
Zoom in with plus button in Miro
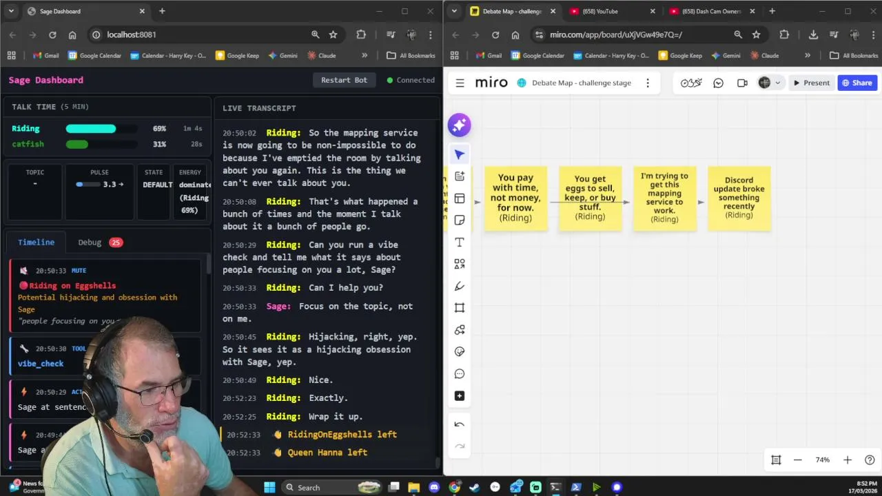848,460
